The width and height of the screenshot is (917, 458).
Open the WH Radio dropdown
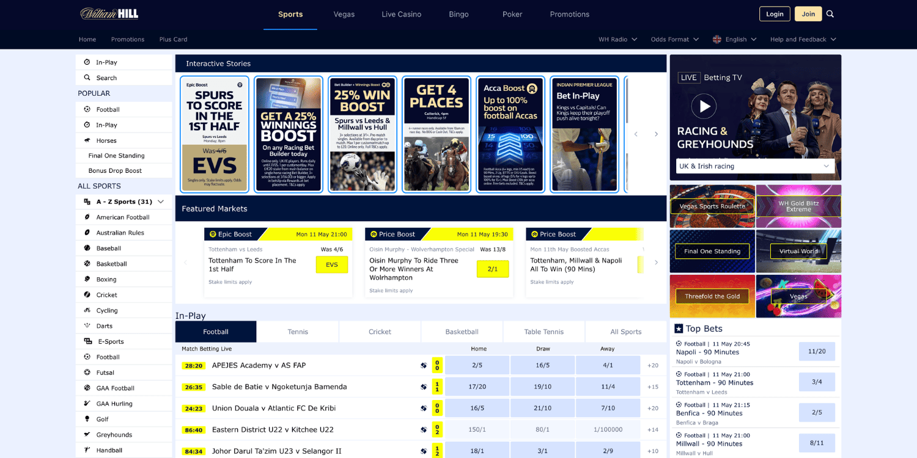(x=617, y=39)
